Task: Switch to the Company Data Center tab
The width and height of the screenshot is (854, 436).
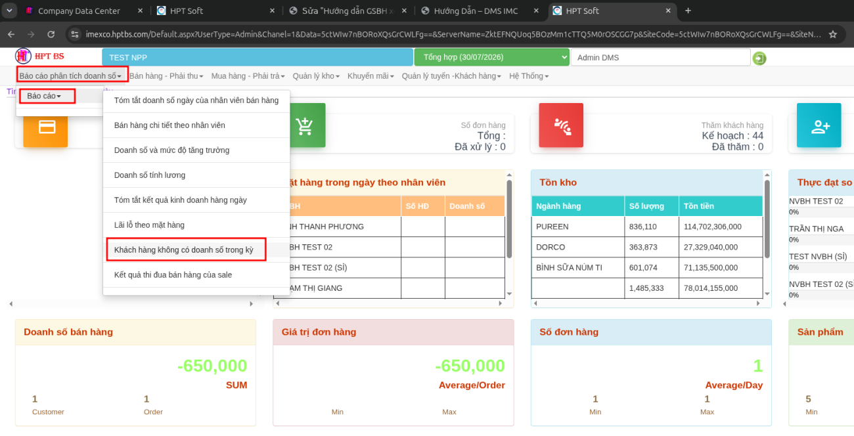Action: pos(79,11)
